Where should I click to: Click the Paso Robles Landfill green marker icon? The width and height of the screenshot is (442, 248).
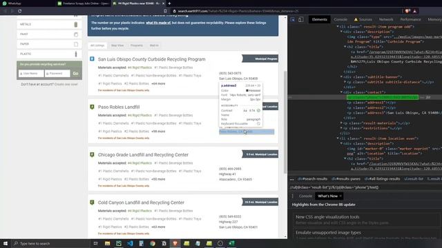[92, 107]
